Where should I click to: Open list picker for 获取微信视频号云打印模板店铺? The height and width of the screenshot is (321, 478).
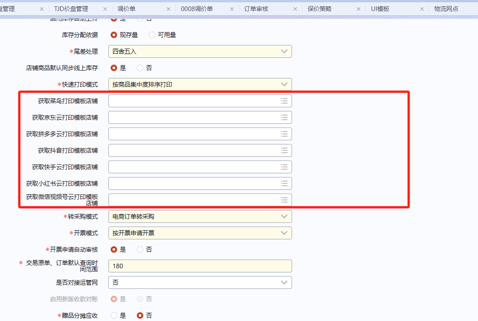pyautogui.click(x=284, y=200)
